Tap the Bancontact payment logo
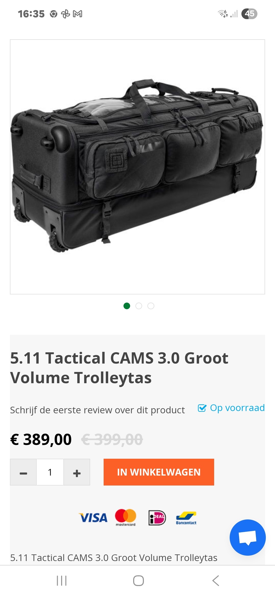 point(186,518)
